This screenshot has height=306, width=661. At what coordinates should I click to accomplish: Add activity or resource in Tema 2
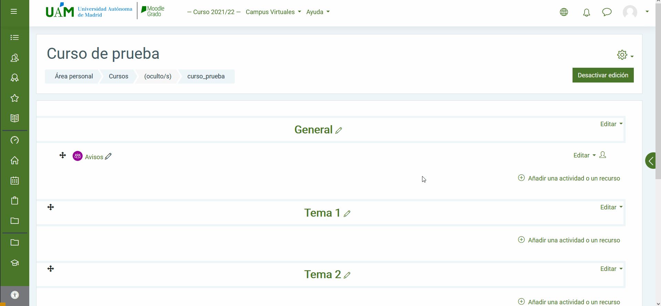[x=569, y=302]
